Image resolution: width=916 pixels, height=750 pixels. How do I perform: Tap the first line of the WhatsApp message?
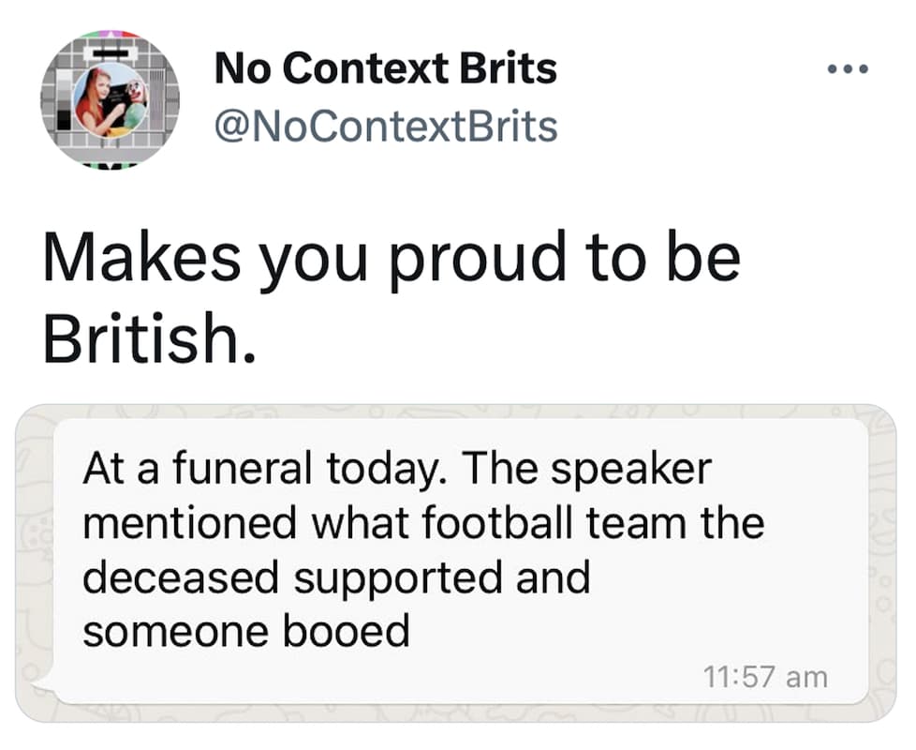[398, 468]
